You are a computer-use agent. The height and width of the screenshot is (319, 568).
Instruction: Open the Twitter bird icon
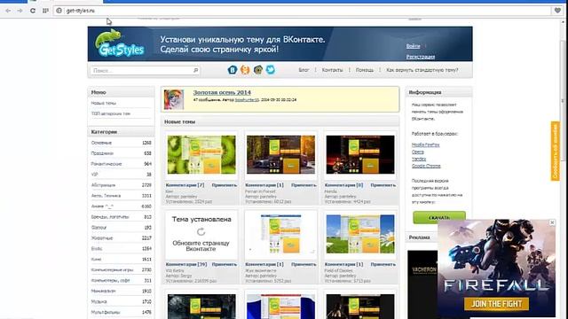coord(271,69)
